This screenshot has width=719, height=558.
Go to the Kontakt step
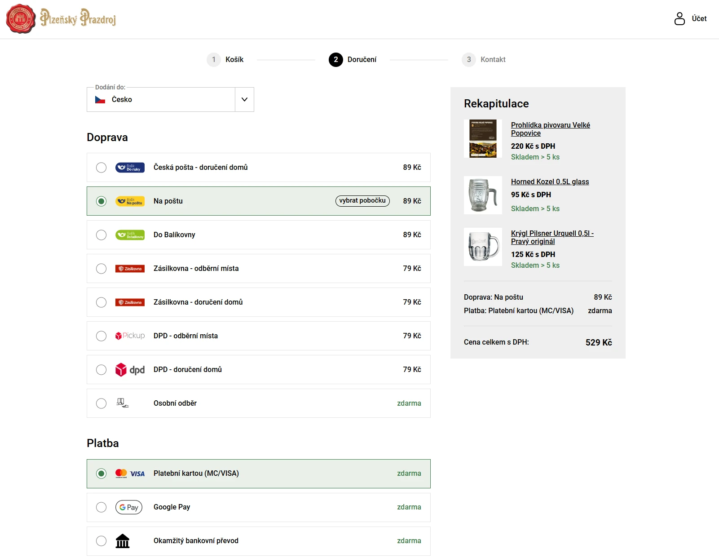coord(484,60)
